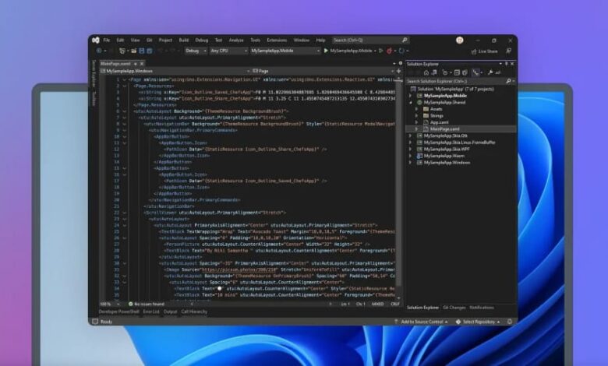Click the Search (Ctrl+Q) box
Image resolution: width=608 pixels, height=366 pixels.
tap(370, 40)
